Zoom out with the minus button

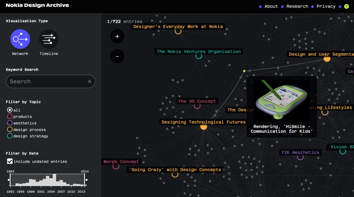point(117,56)
